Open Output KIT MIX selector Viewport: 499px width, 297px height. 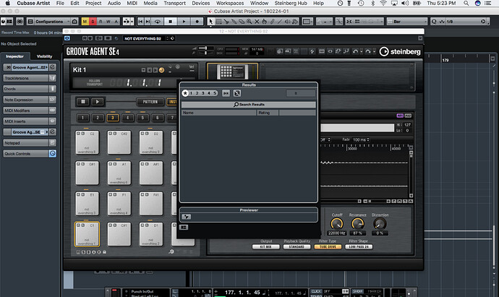click(x=265, y=246)
